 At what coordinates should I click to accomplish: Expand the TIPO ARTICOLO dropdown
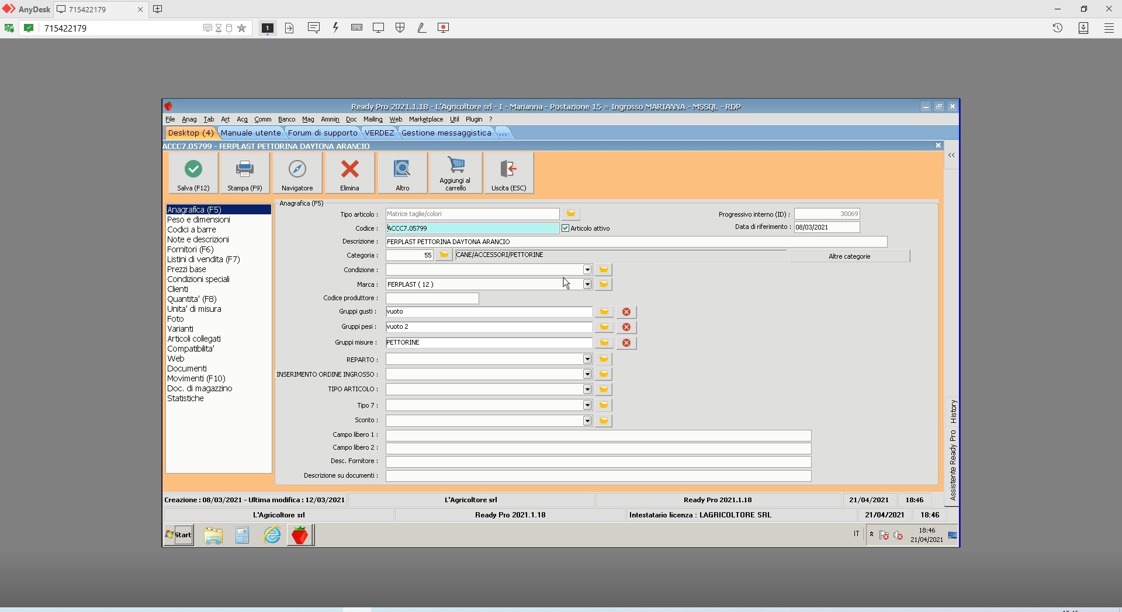(587, 390)
